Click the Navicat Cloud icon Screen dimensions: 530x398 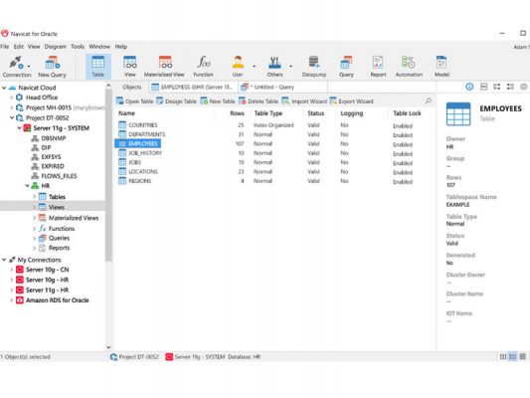click(12, 88)
